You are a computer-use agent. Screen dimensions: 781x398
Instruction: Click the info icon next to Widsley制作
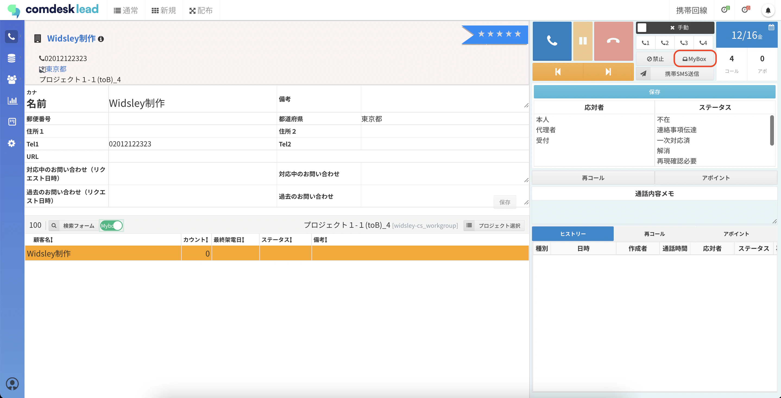[x=101, y=39]
